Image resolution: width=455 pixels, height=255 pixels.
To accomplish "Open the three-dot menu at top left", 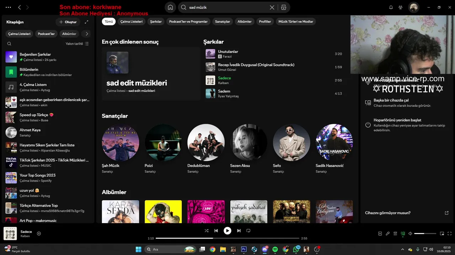I will click(x=8, y=7).
